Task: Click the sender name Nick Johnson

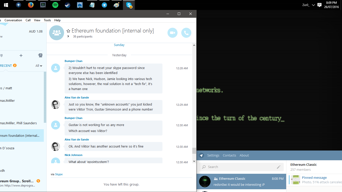Action: 73,155
